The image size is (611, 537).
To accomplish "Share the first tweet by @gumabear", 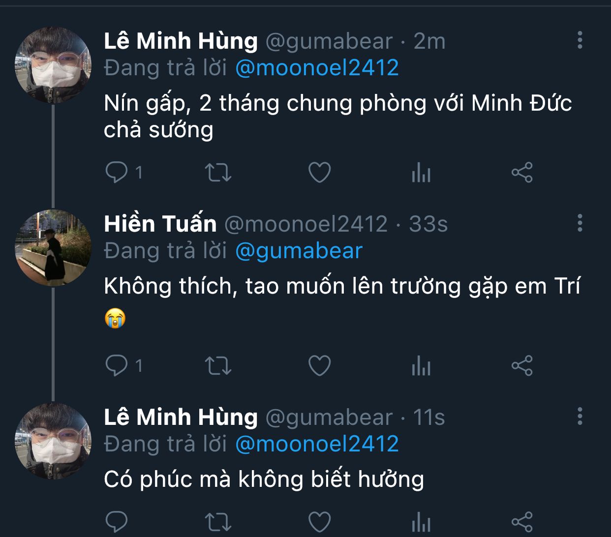I will pos(522,173).
